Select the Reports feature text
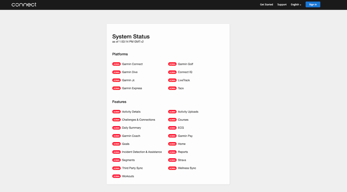The width and height of the screenshot is (347, 192). 183,152
